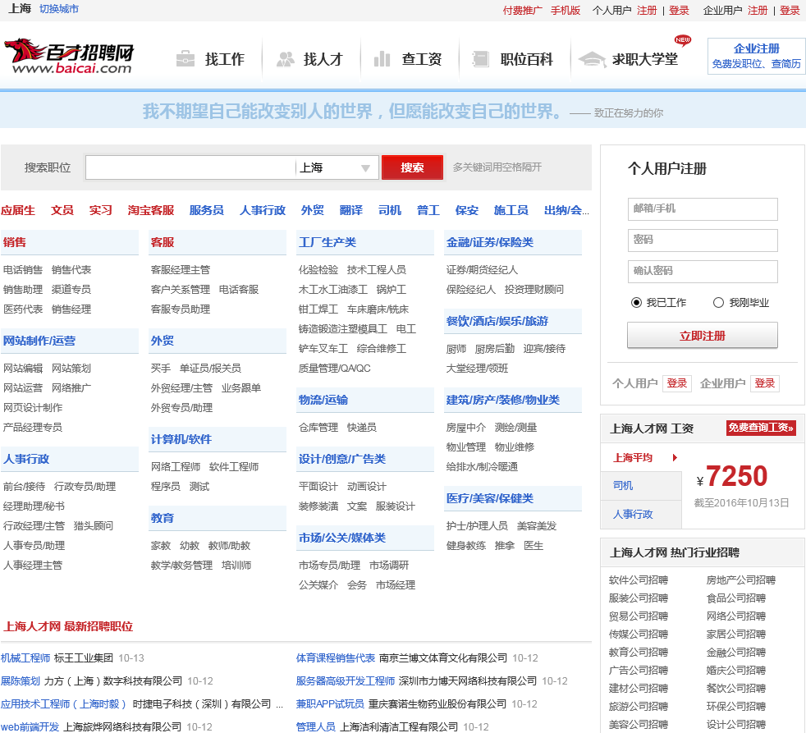Viewport: 806px width, 733px height.
Task: Click the 平面设计 job link
Action: [x=318, y=486]
